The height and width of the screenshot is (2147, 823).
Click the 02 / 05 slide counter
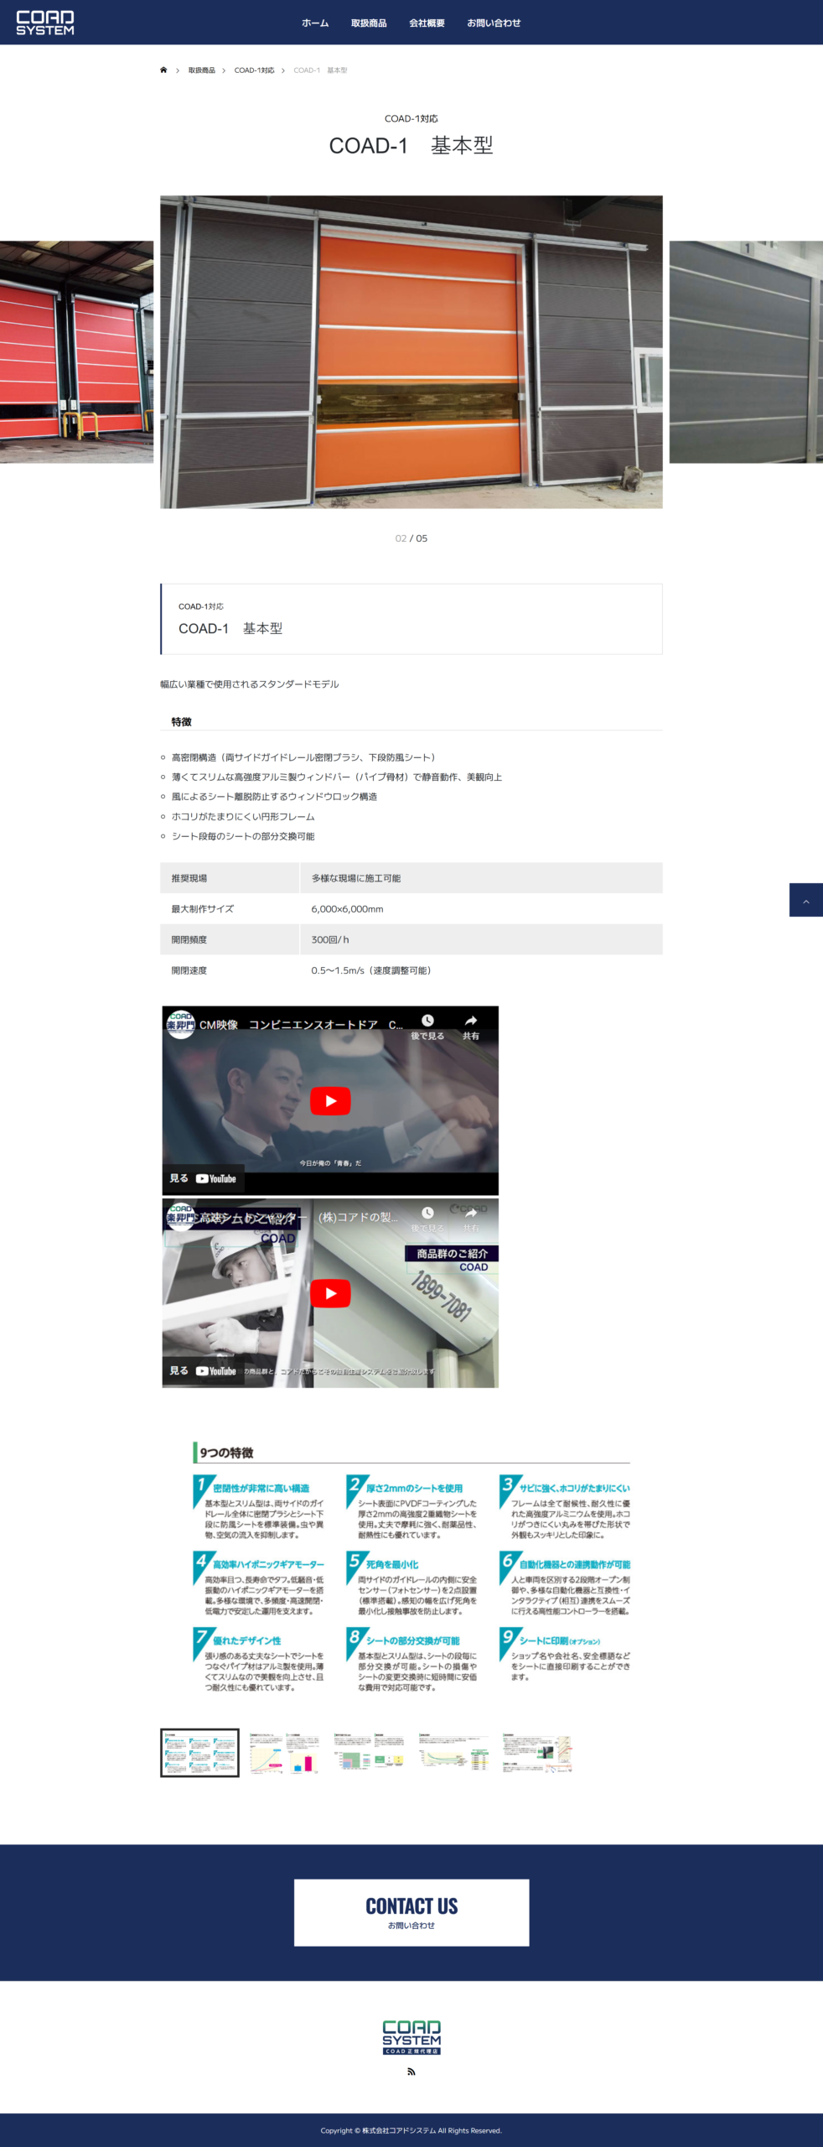411,538
